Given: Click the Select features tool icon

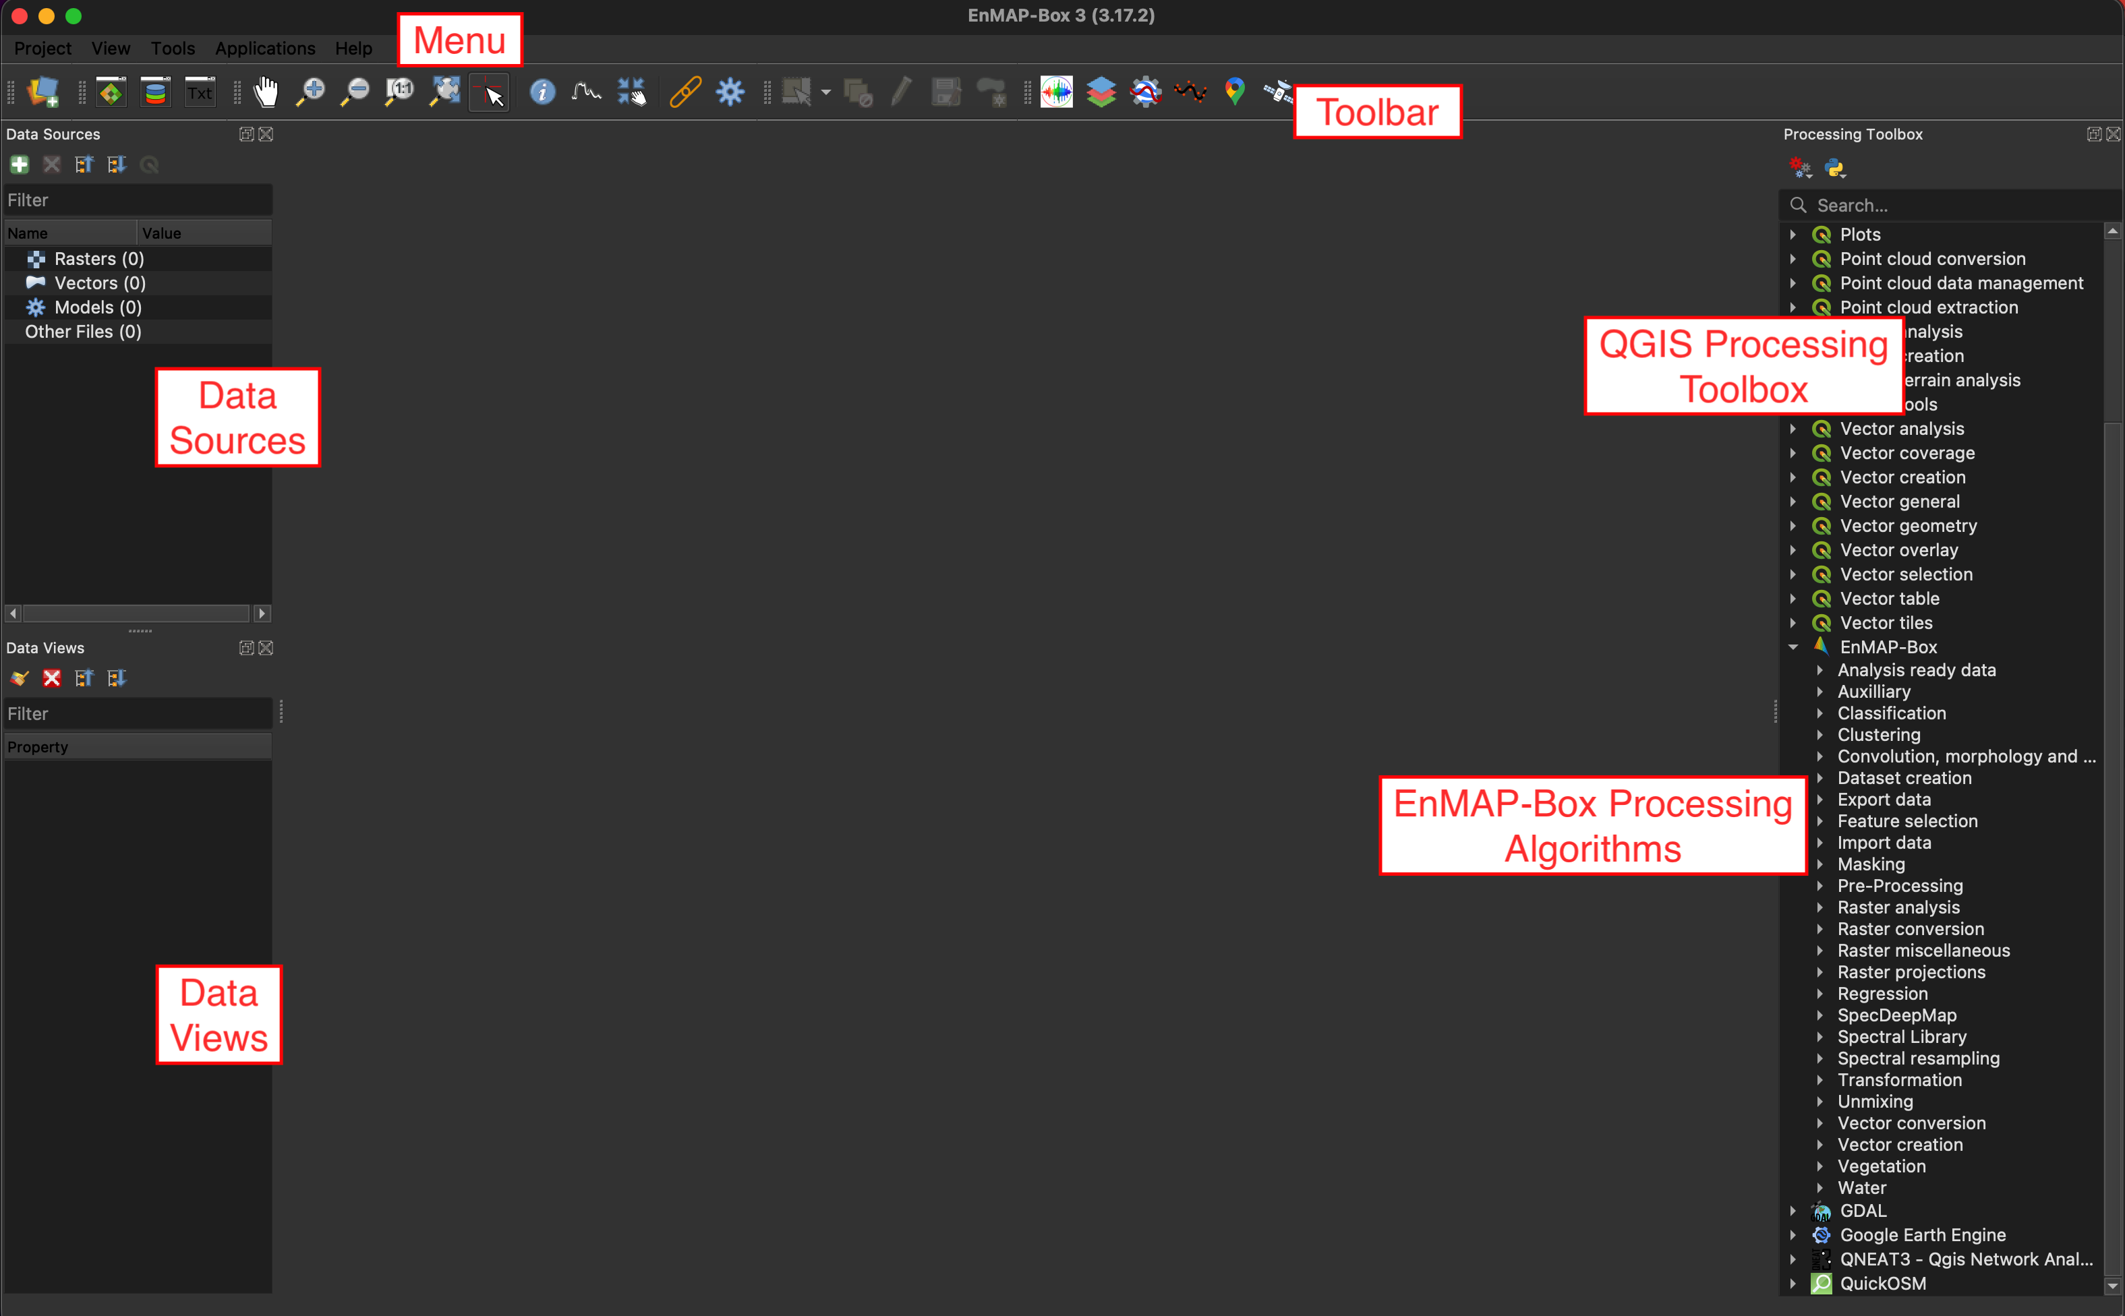Looking at the screenshot, I should pos(796,92).
